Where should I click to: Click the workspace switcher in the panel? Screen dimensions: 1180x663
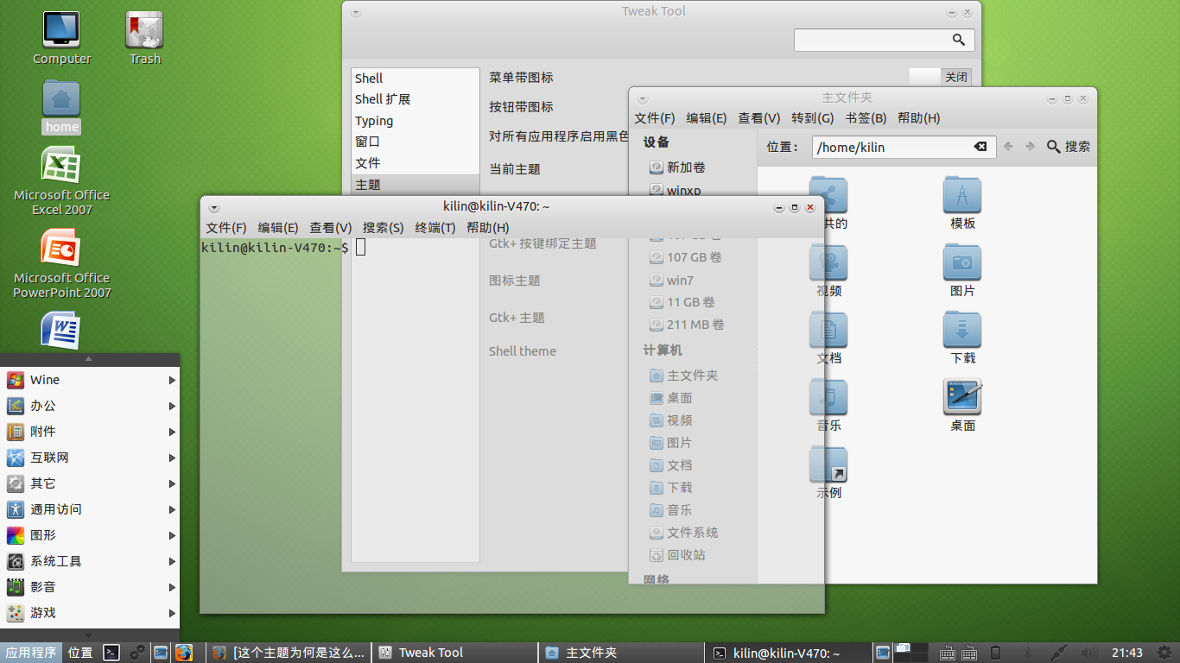911,653
